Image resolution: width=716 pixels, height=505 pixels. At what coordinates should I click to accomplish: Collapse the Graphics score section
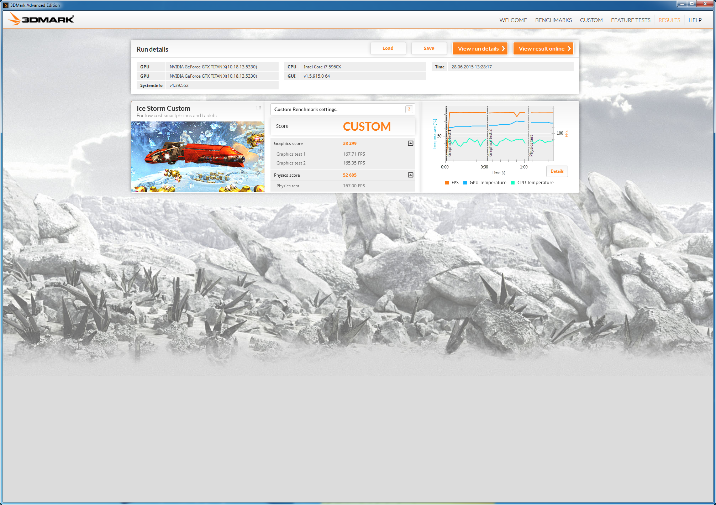410,143
